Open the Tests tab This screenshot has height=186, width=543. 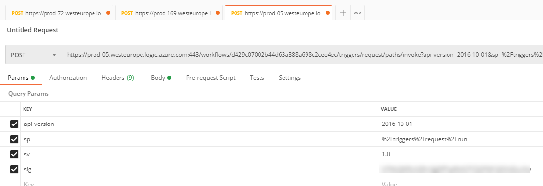coord(257,78)
